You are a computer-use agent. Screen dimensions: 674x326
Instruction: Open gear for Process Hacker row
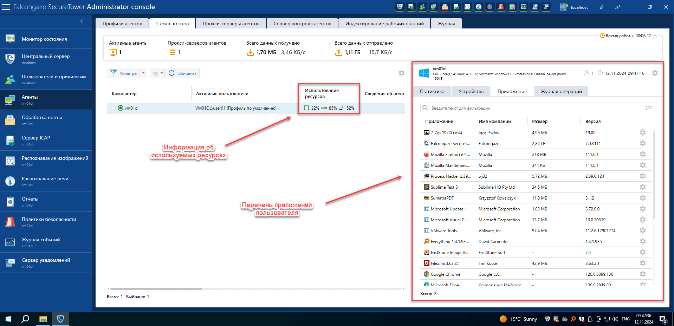(643, 176)
